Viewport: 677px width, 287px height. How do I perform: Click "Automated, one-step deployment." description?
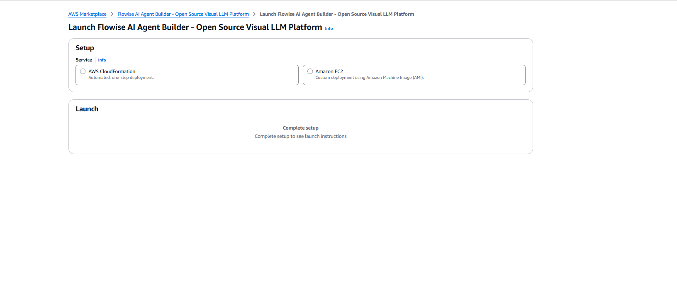(121, 78)
